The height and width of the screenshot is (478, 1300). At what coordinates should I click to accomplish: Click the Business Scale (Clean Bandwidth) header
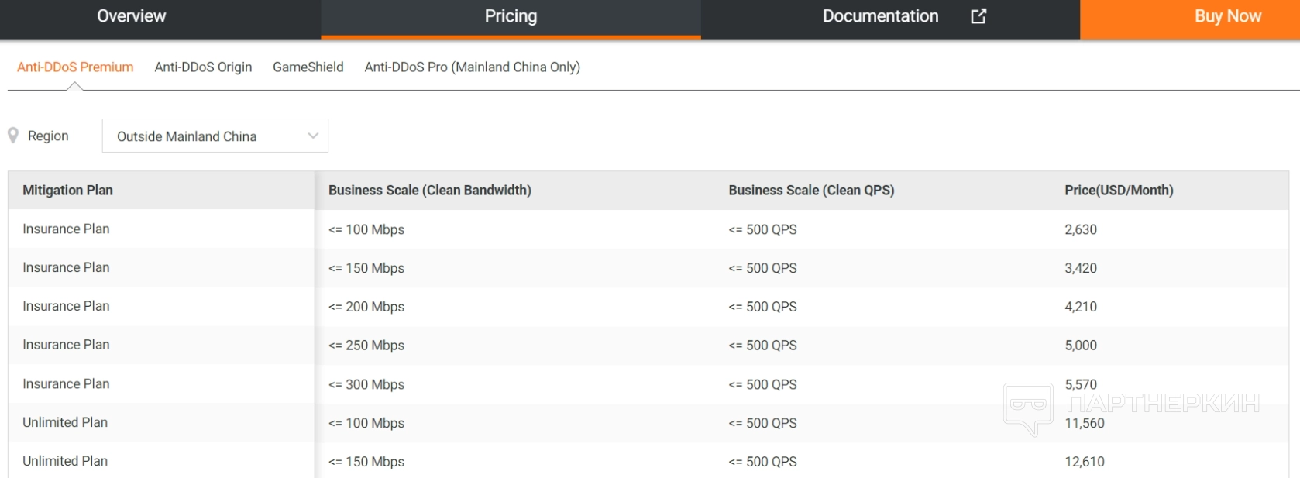point(429,191)
